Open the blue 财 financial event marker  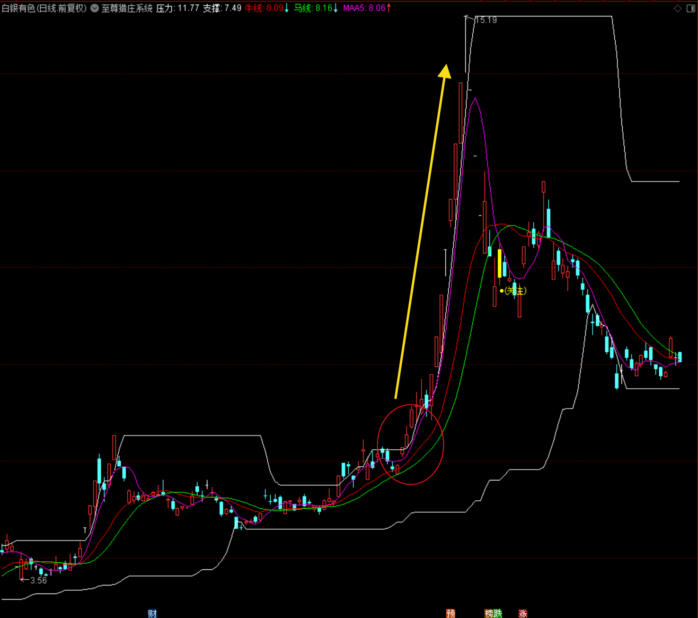[152, 613]
